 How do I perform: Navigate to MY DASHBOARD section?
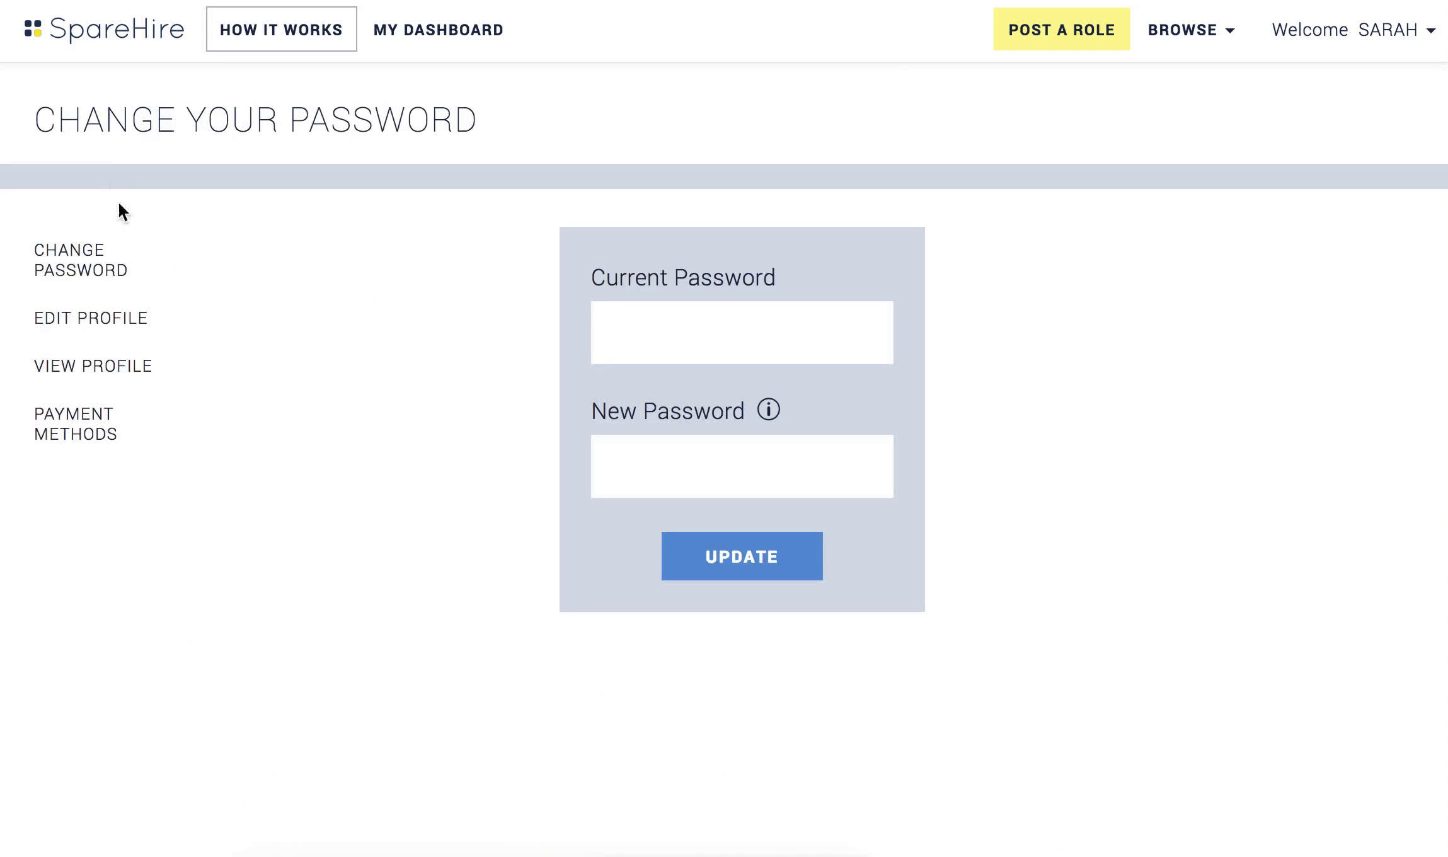439,30
